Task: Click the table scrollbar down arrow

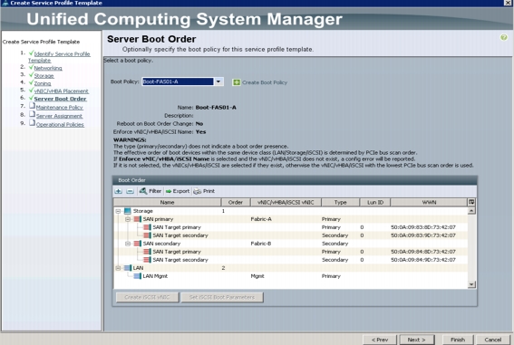Action: point(471,284)
